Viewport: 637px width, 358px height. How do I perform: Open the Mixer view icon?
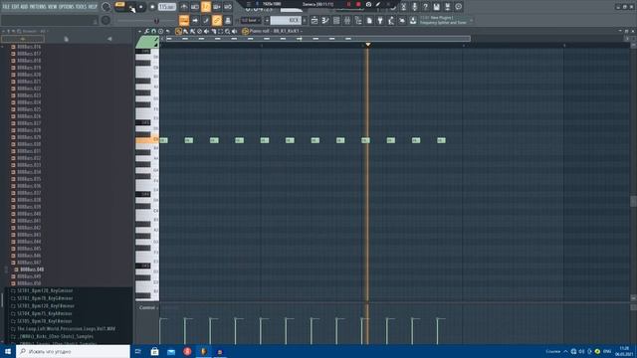tap(347, 20)
